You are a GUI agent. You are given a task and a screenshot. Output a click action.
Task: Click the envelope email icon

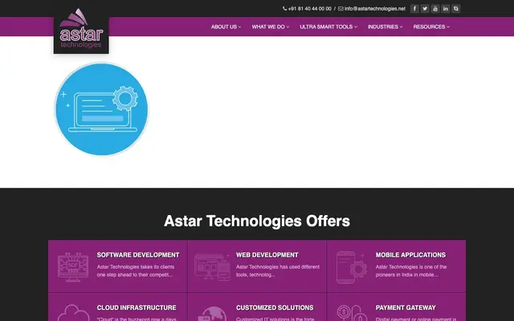[x=341, y=9]
